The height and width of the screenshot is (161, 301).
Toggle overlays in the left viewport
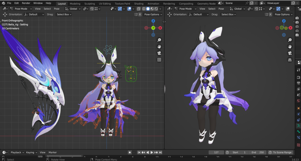tap(129, 9)
